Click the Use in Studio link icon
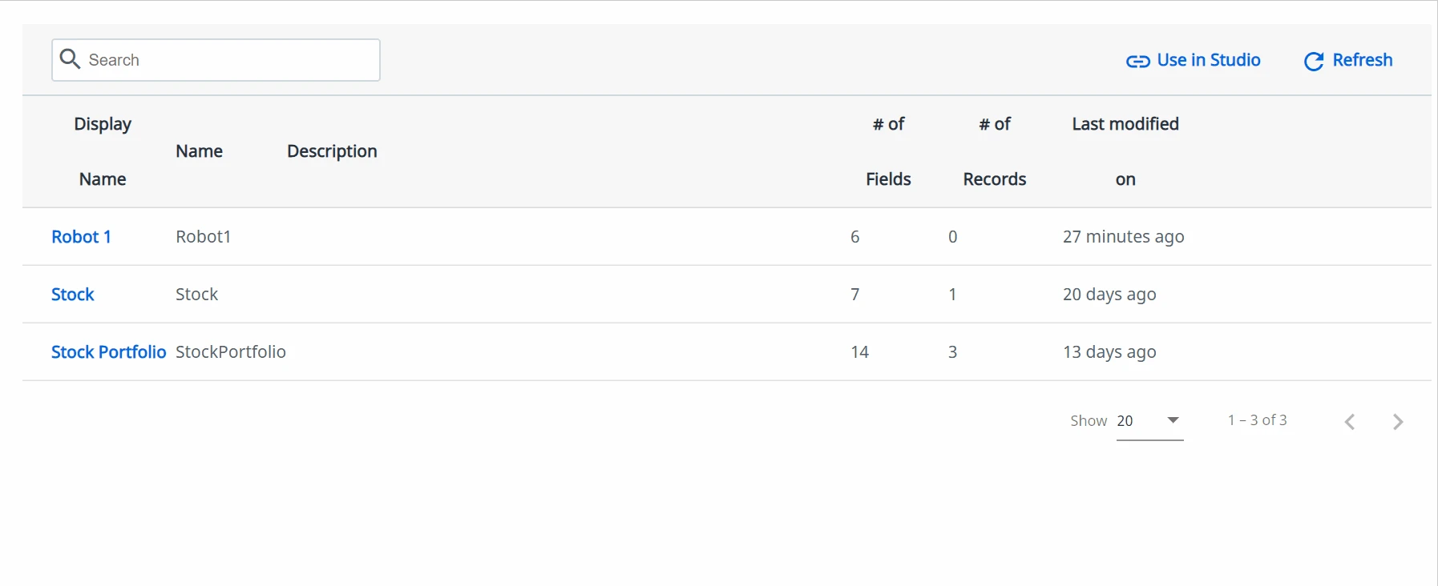 tap(1137, 61)
